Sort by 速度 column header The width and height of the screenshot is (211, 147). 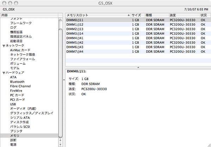pos(184,15)
